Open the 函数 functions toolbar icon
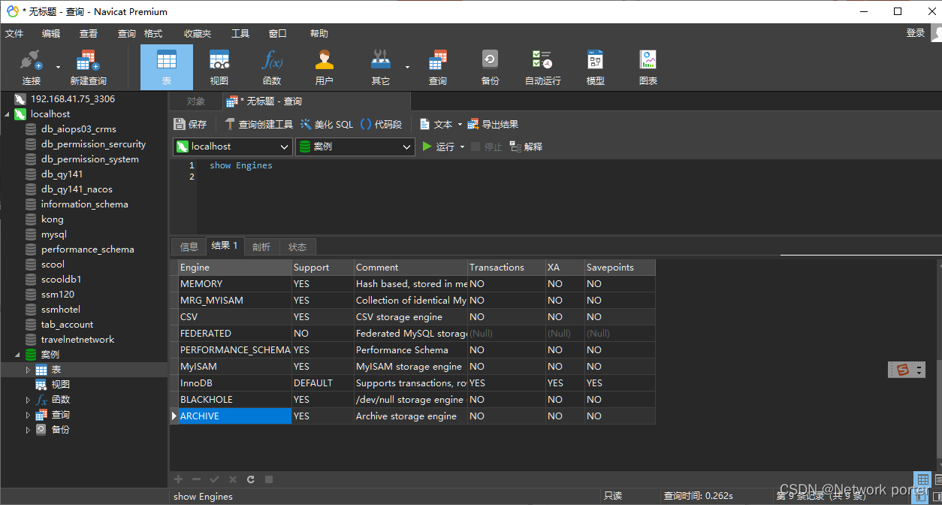The height and width of the screenshot is (505, 942). 272,67
